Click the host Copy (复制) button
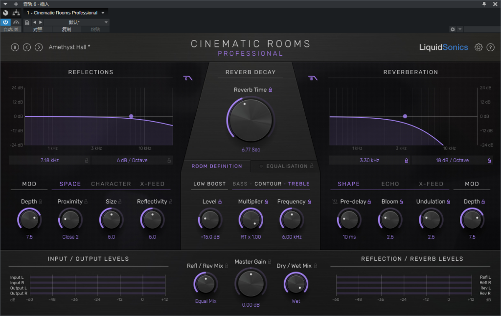The image size is (501, 316). [x=67, y=29]
